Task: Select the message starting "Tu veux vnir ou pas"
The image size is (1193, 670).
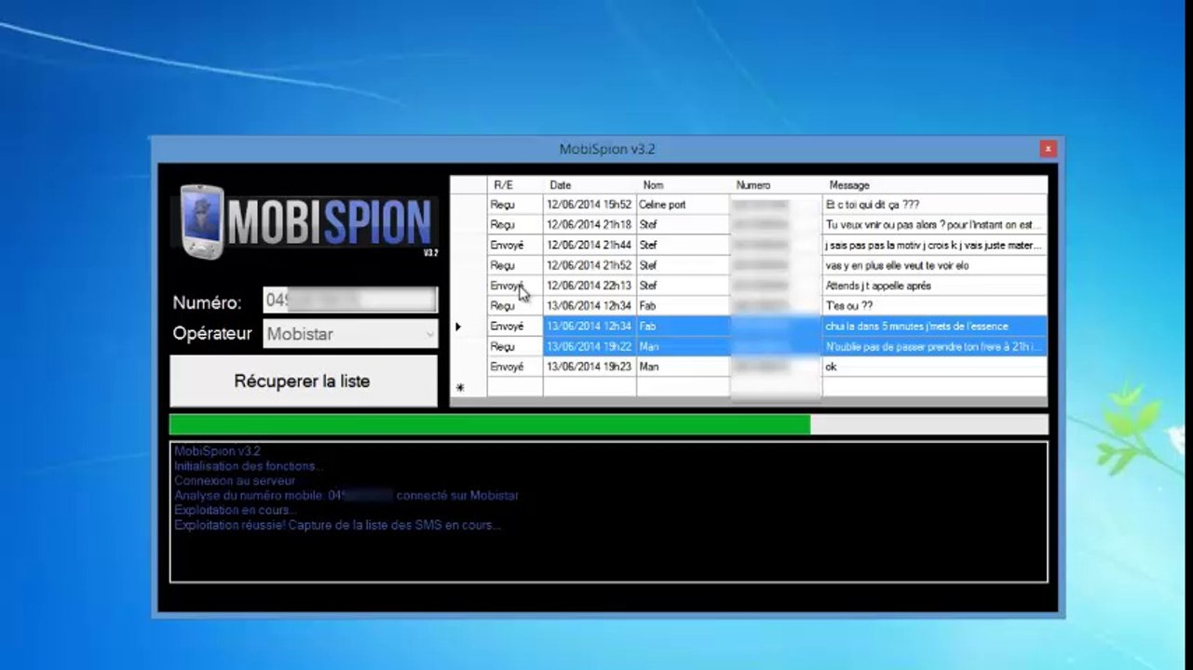Action: point(935,225)
